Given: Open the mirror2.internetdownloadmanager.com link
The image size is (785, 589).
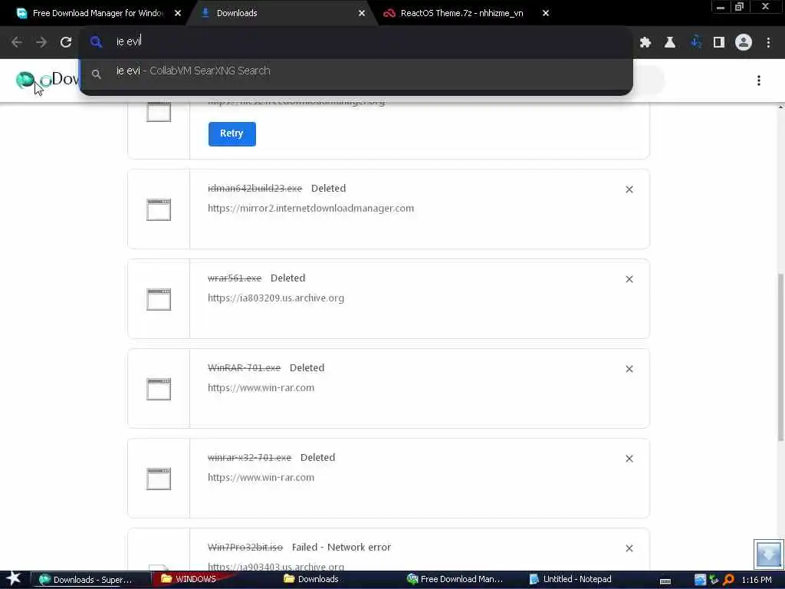Looking at the screenshot, I should [311, 209].
